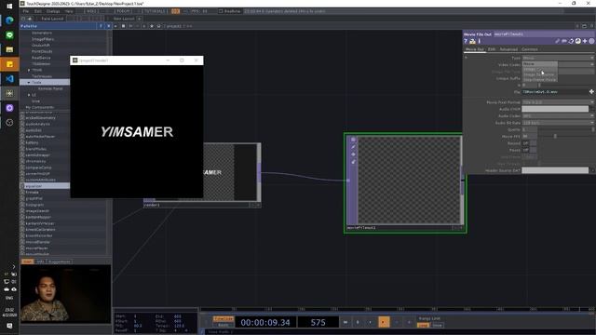The image size is (596, 335).
Task: Toggle the highlighted orange button in top bar
Action: pyautogui.click(x=175, y=11)
